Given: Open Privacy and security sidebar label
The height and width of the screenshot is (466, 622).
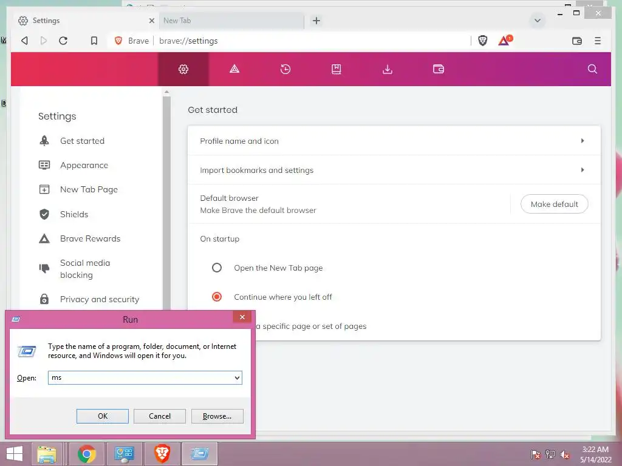Looking at the screenshot, I should click(x=100, y=299).
